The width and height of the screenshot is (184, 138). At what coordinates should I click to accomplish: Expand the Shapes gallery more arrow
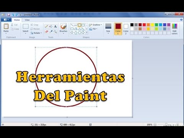click(x=87, y=33)
